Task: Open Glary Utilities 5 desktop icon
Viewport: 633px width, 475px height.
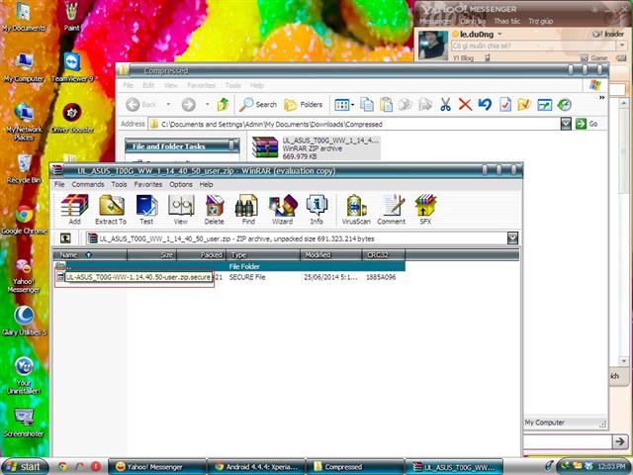Action: [x=24, y=321]
